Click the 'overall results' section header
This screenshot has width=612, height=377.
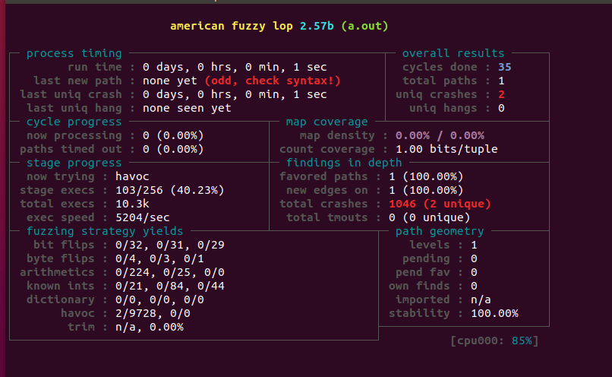(x=453, y=53)
